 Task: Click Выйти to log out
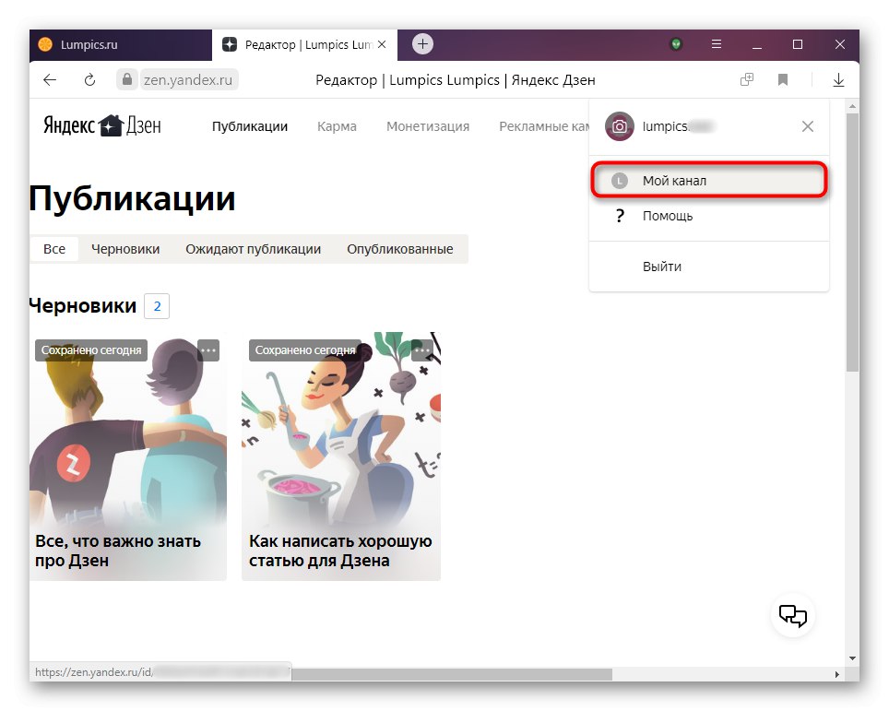(x=660, y=267)
